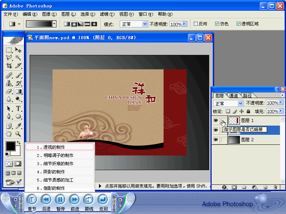
Task: Open the 滤镜 menu
Action: pos(107,14)
